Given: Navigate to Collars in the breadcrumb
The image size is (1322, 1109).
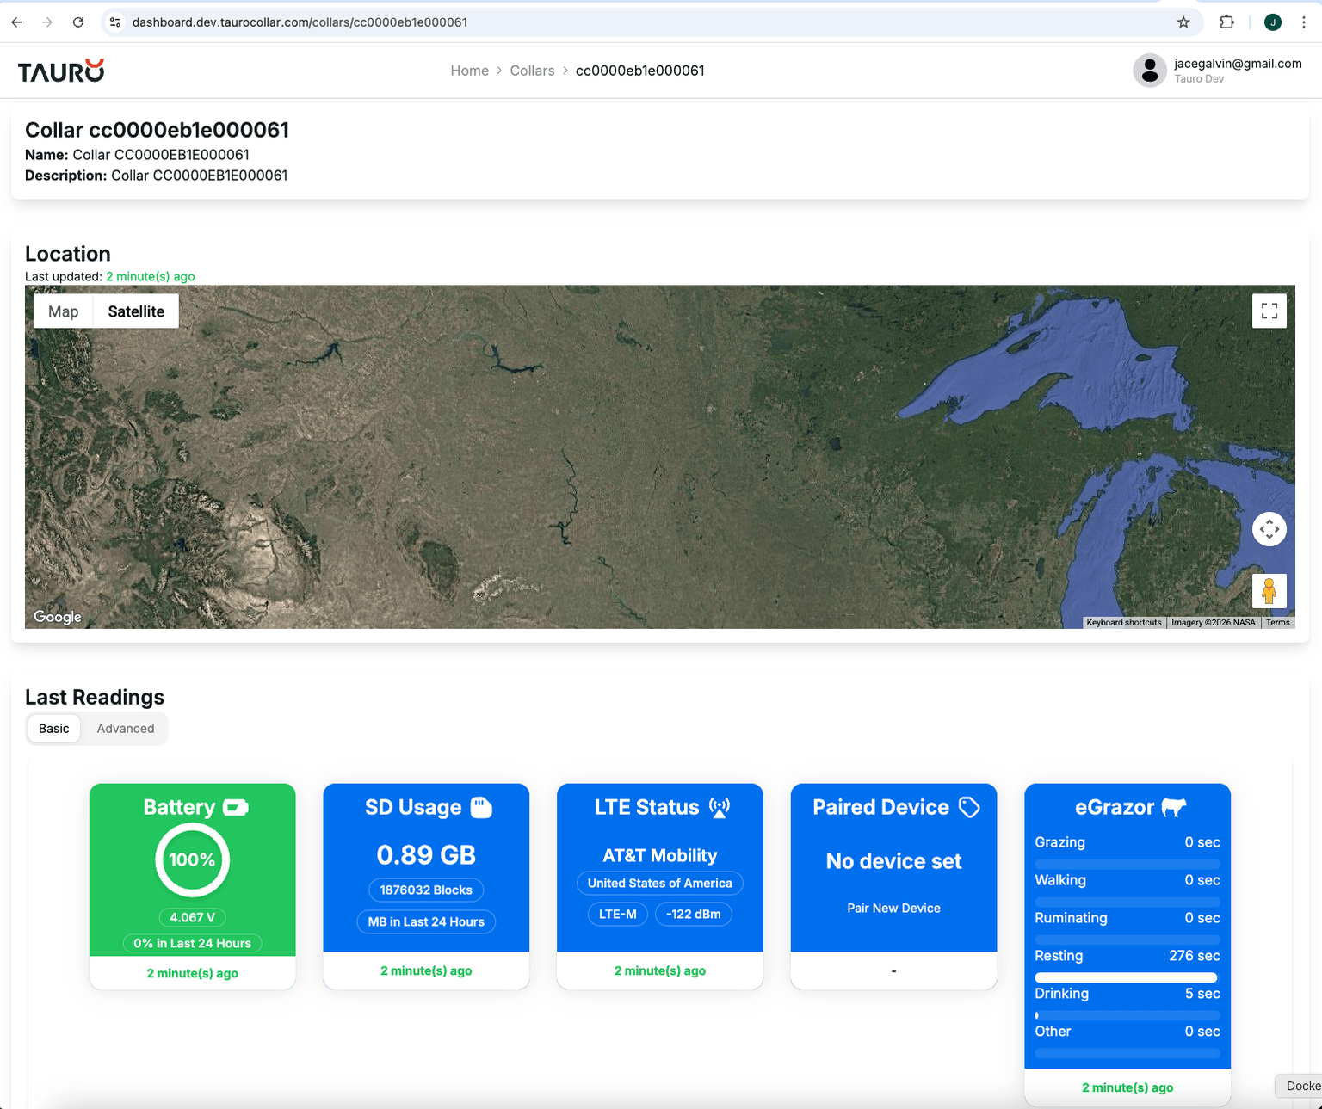Looking at the screenshot, I should (x=532, y=71).
